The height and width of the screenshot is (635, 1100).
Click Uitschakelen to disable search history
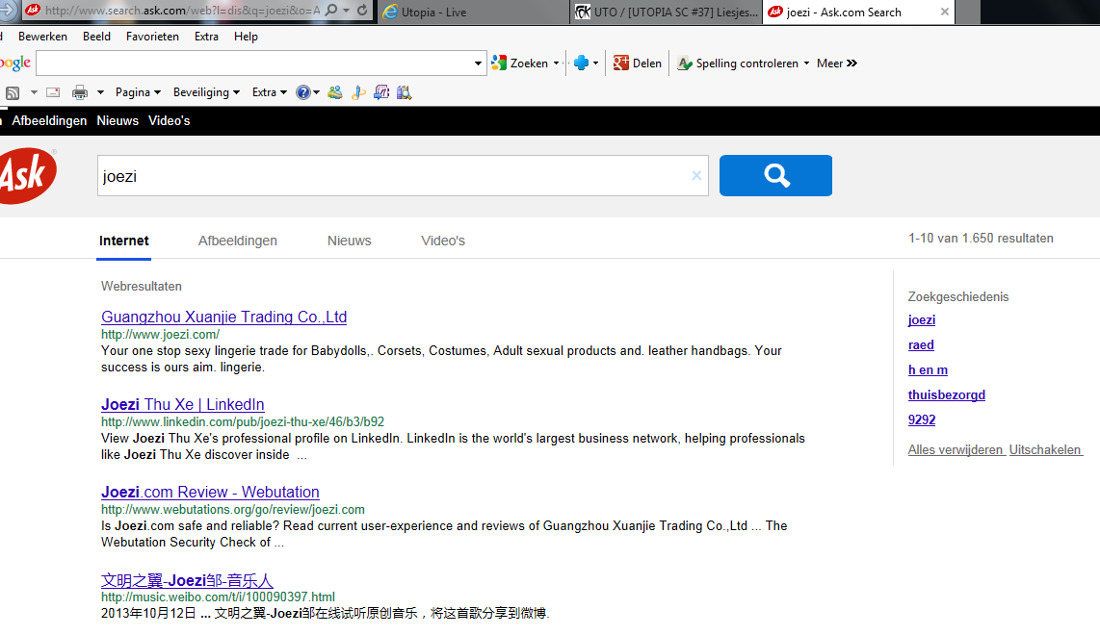pos(1045,450)
